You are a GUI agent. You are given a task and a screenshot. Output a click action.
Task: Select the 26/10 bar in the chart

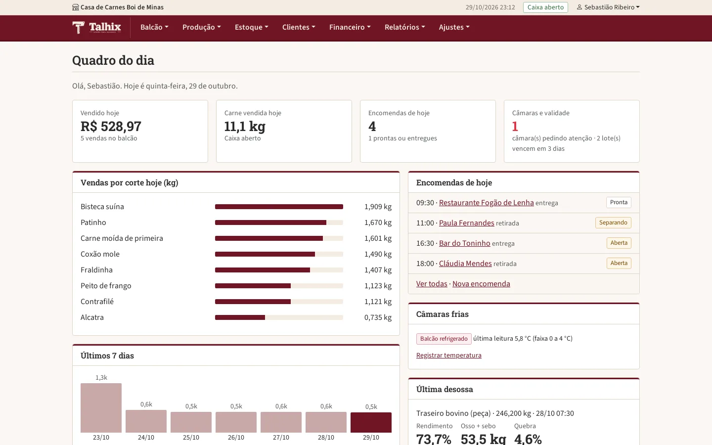(236, 422)
